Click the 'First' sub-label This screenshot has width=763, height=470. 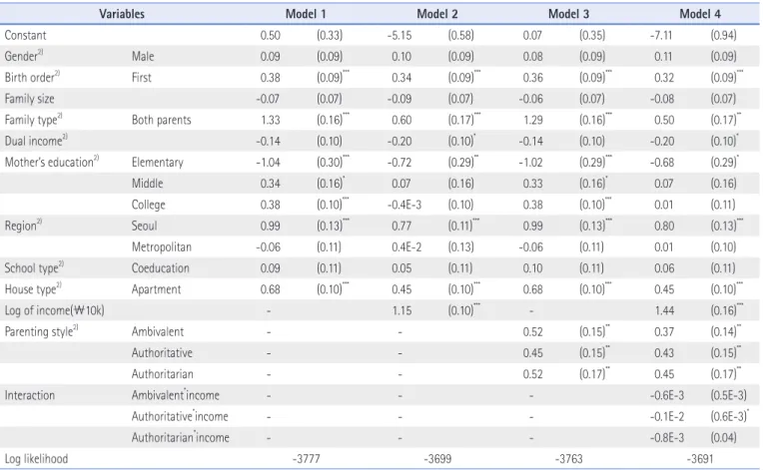coord(141,77)
